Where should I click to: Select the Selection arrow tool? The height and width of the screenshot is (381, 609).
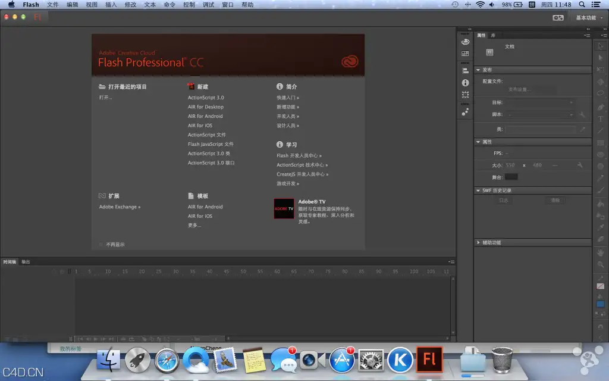point(601,46)
